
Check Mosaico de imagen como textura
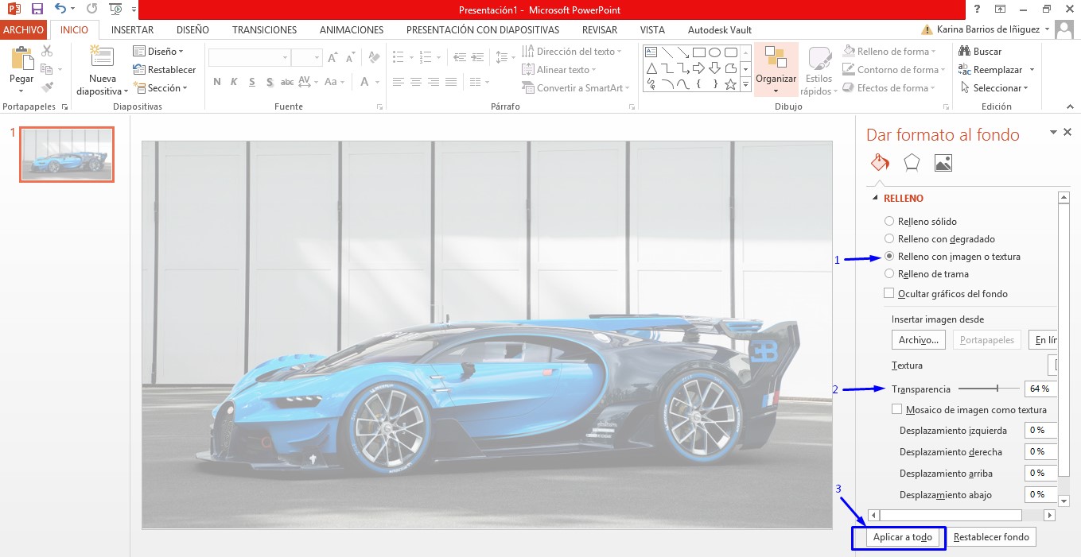pos(897,410)
